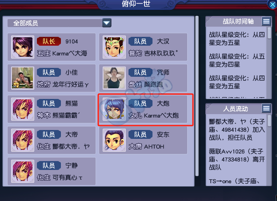Open the 战队时间轴 panel menu icon
Image resolution: width=277 pixels, height=201 pixels.
[266, 21]
